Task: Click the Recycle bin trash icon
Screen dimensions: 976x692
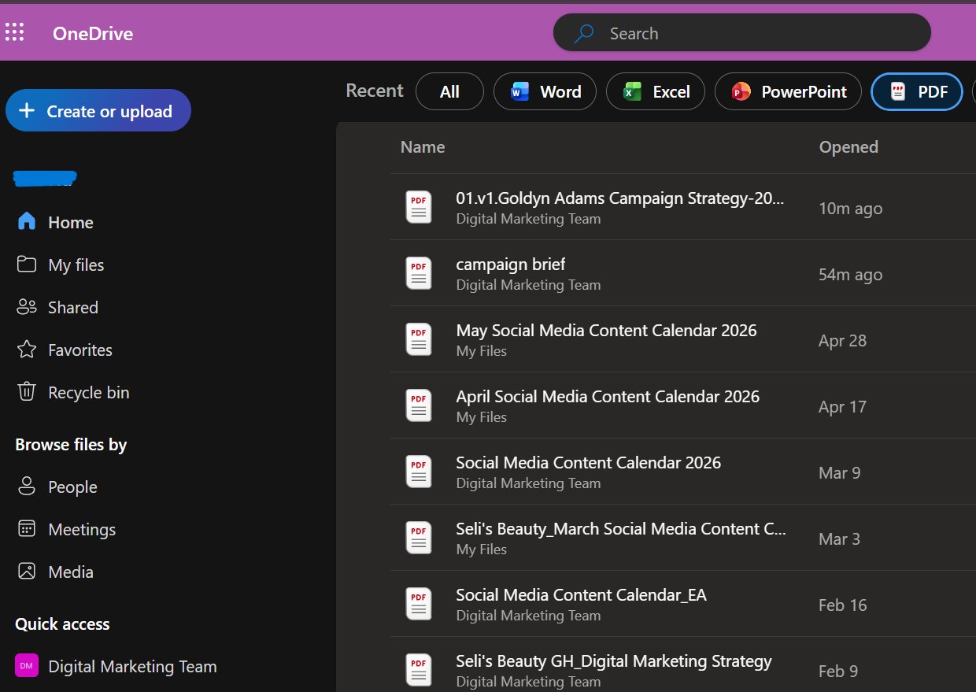Action: [27, 392]
